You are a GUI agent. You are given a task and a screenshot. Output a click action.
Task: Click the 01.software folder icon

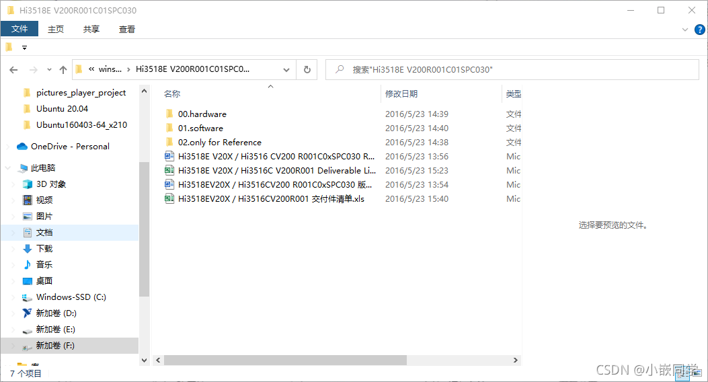[169, 128]
